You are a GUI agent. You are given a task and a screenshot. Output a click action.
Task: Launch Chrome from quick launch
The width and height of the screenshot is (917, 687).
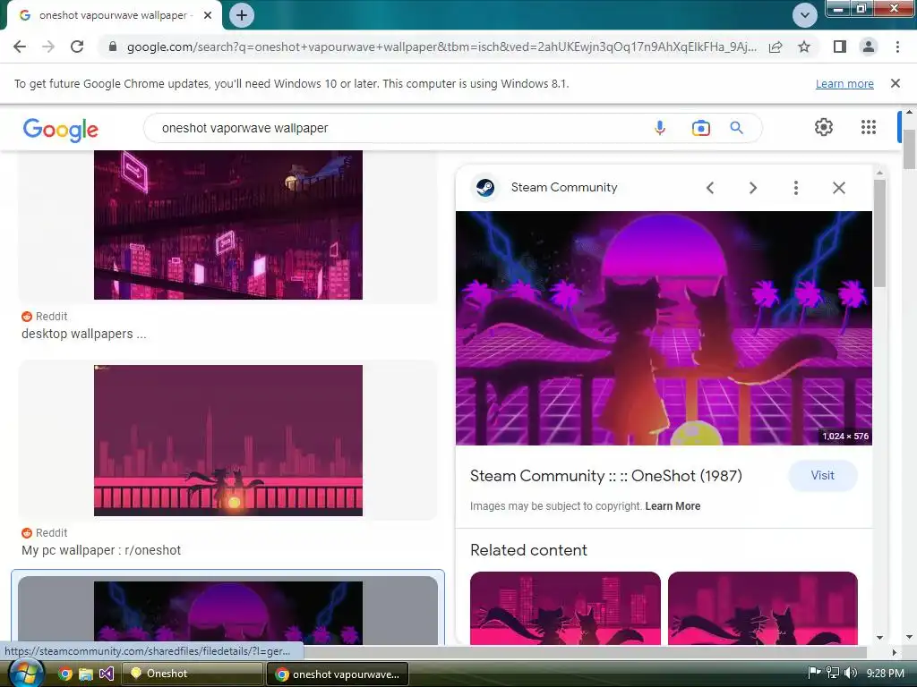[x=64, y=674]
